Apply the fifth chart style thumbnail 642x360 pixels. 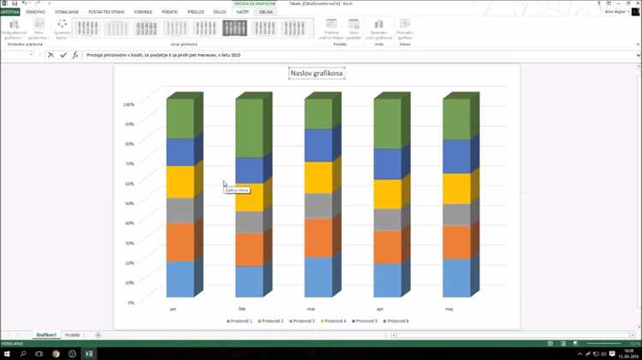(x=205, y=28)
